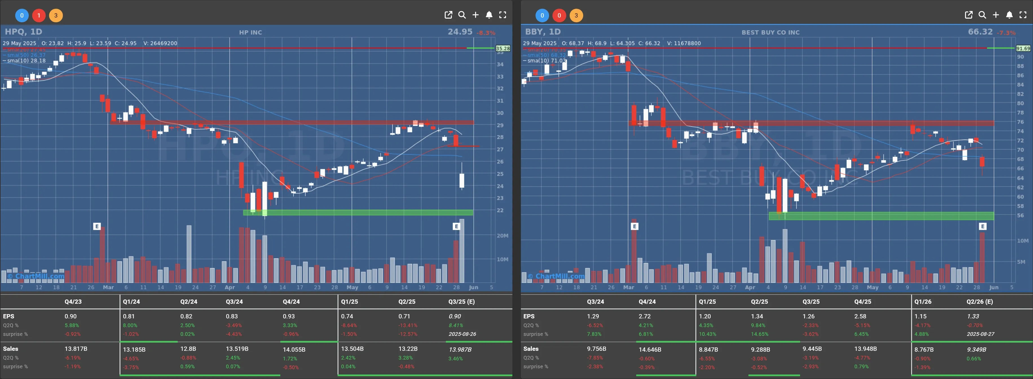Click the red 0 badge on BBY panel
1033x379 pixels.
(x=559, y=16)
